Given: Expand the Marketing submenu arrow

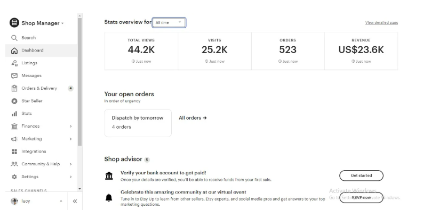Looking at the screenshot, I should click(70, 139).
